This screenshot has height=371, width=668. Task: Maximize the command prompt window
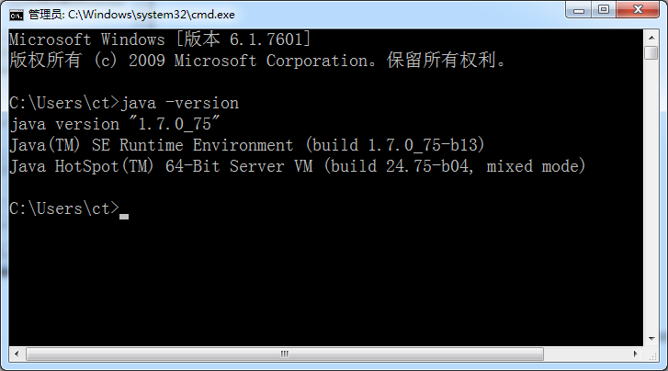click(x=604, y=10)
